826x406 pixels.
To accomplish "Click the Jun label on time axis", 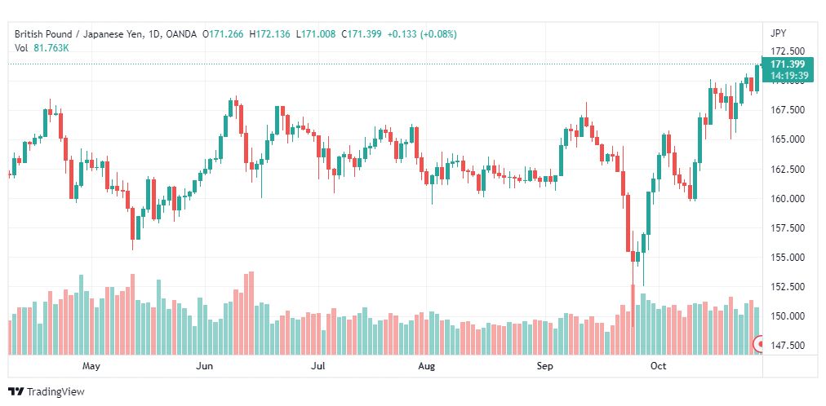I will [x=204, y=366].
